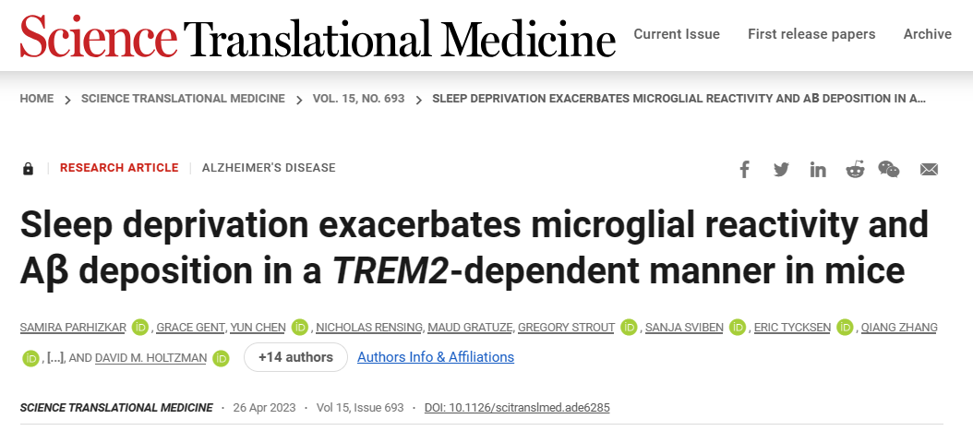This screenshot has height=431, width=973.
Task: Email this article using envelope icon
Action: (x=929, y=169)
